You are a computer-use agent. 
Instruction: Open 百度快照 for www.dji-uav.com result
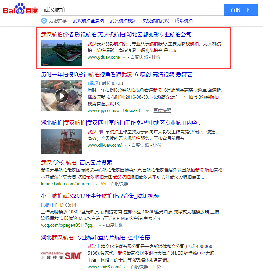pos(140,145)
